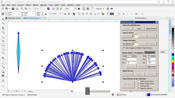Toggle Duplicate Selection checkbox

pyautogui.click(x=139, y=88)
